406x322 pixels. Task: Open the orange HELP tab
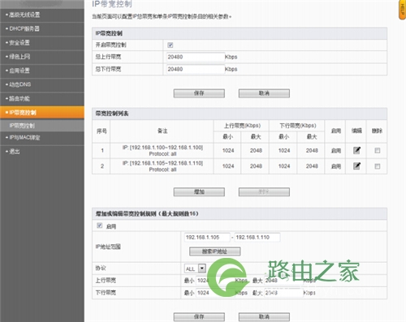point(403,10)
